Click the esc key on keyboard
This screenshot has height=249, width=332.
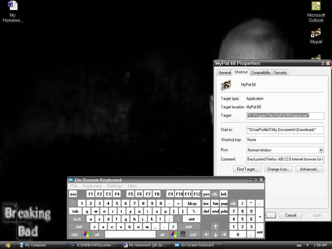tap(73, 194)
